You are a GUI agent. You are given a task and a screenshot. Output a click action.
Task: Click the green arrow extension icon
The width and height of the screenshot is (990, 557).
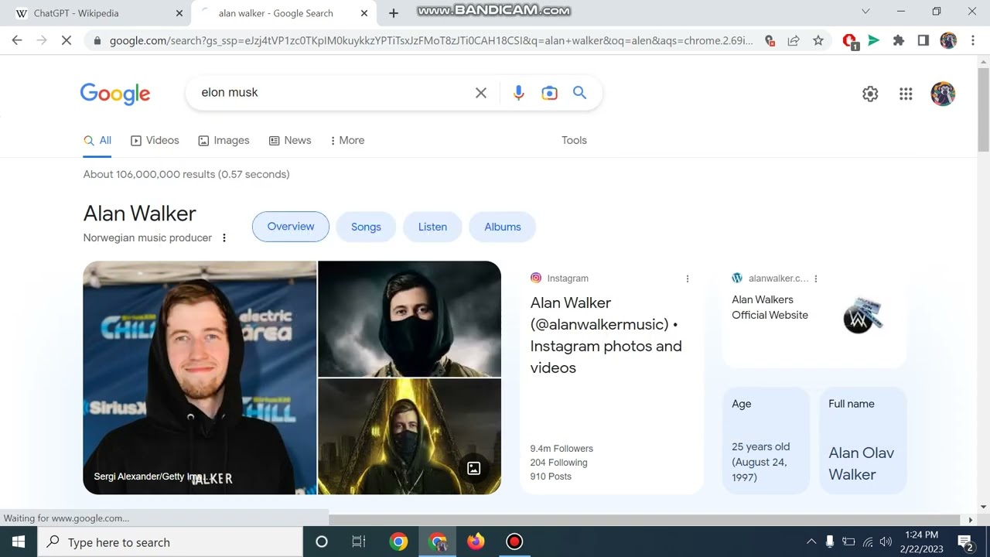[874, 40]
